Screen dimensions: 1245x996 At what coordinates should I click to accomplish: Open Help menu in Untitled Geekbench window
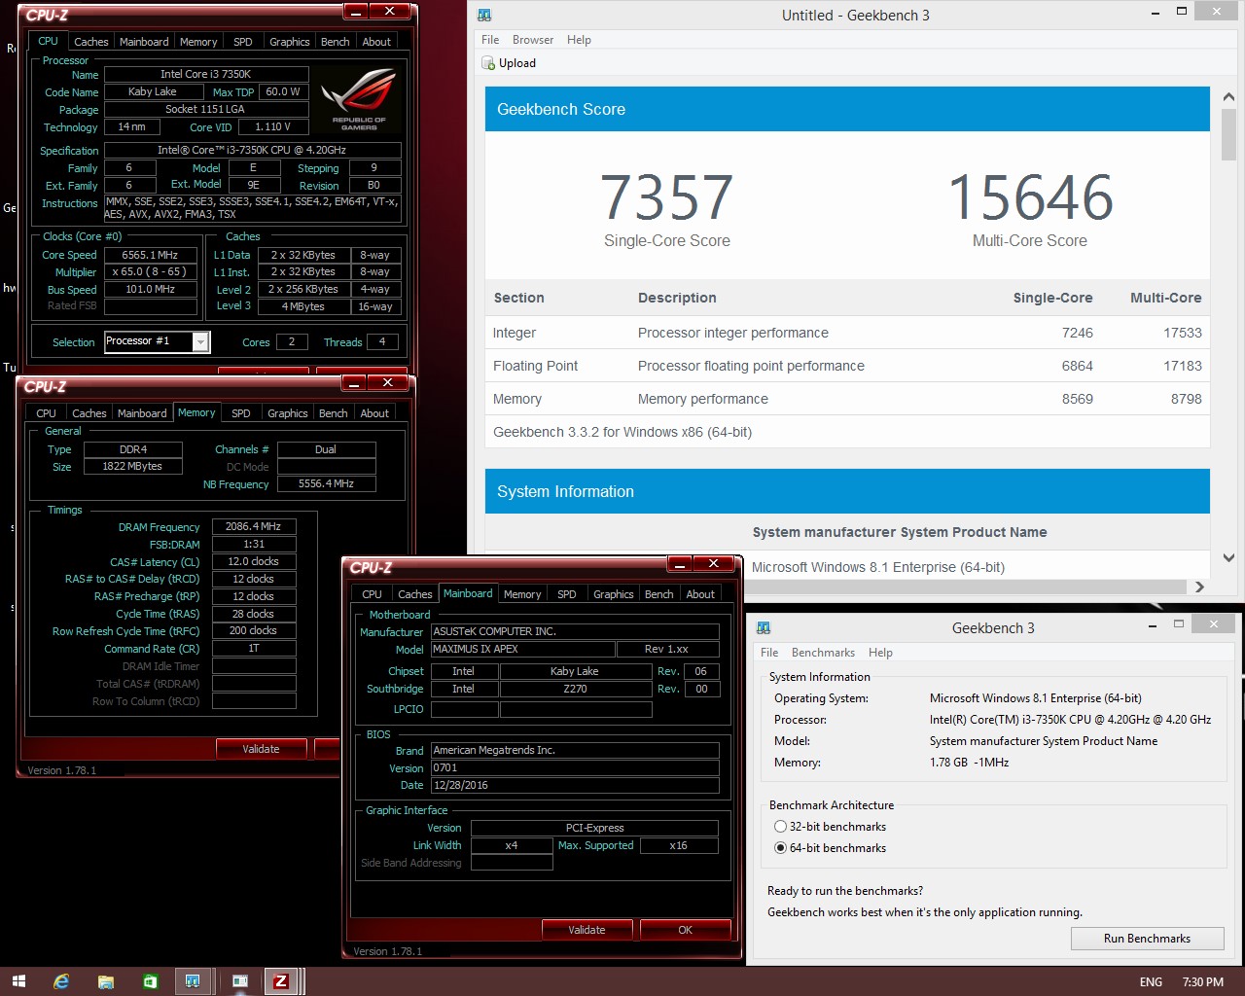(579, 40)
